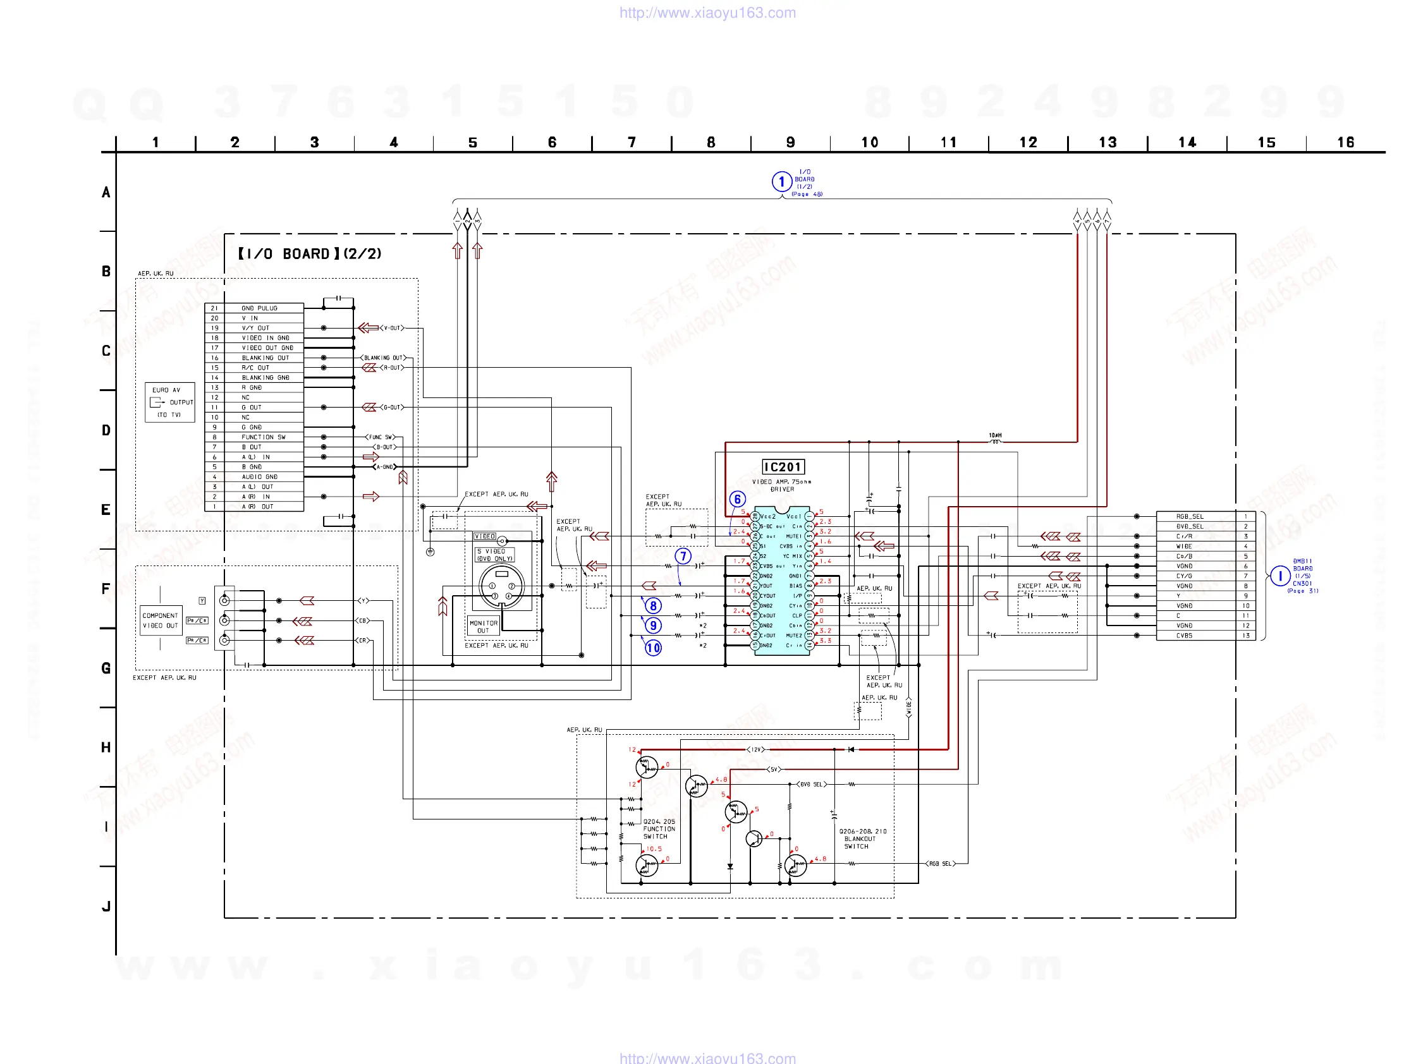Screen dimensions: 1416x1064
Task: Open the xiaoyu163.com link at top
Action: point(707,13)
